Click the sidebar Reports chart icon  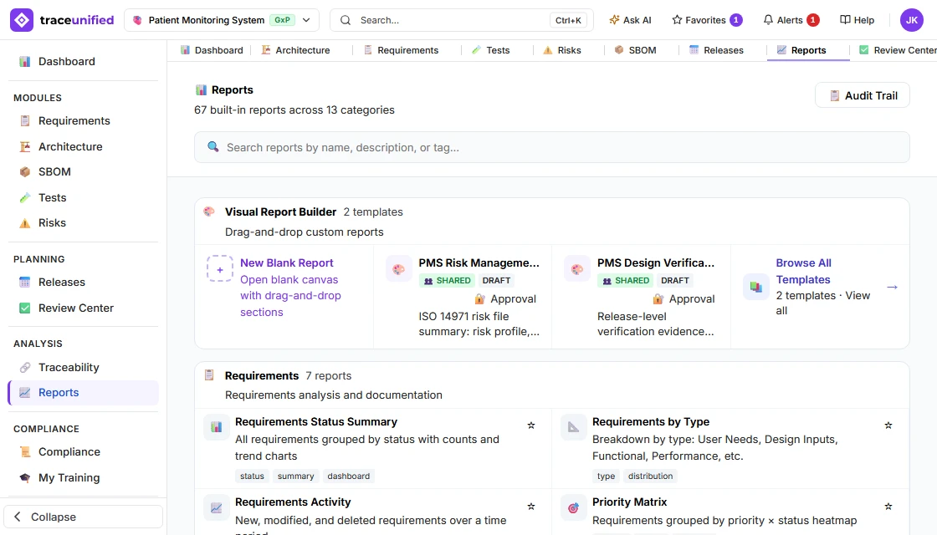[x=24, y=392]
